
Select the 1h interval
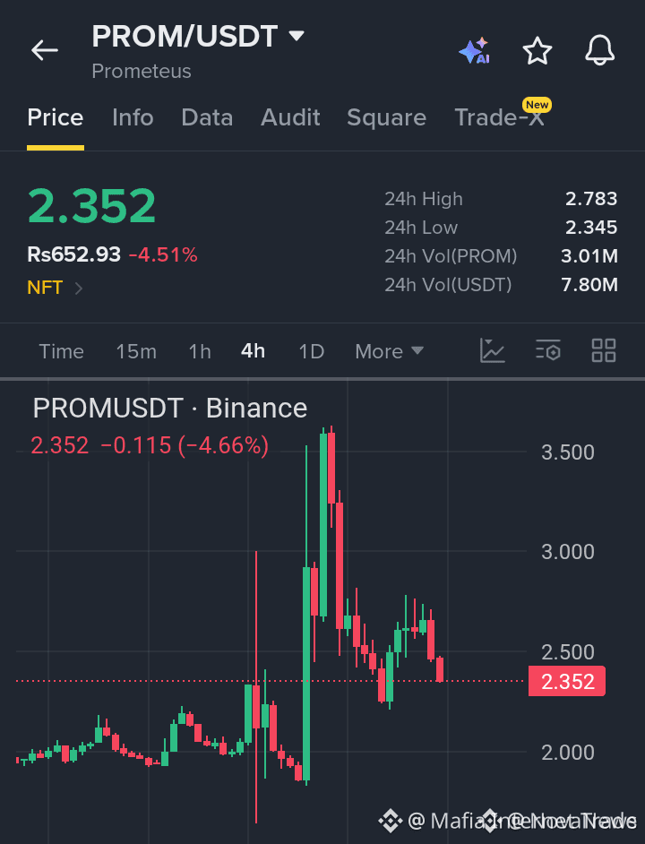(200, 351)
